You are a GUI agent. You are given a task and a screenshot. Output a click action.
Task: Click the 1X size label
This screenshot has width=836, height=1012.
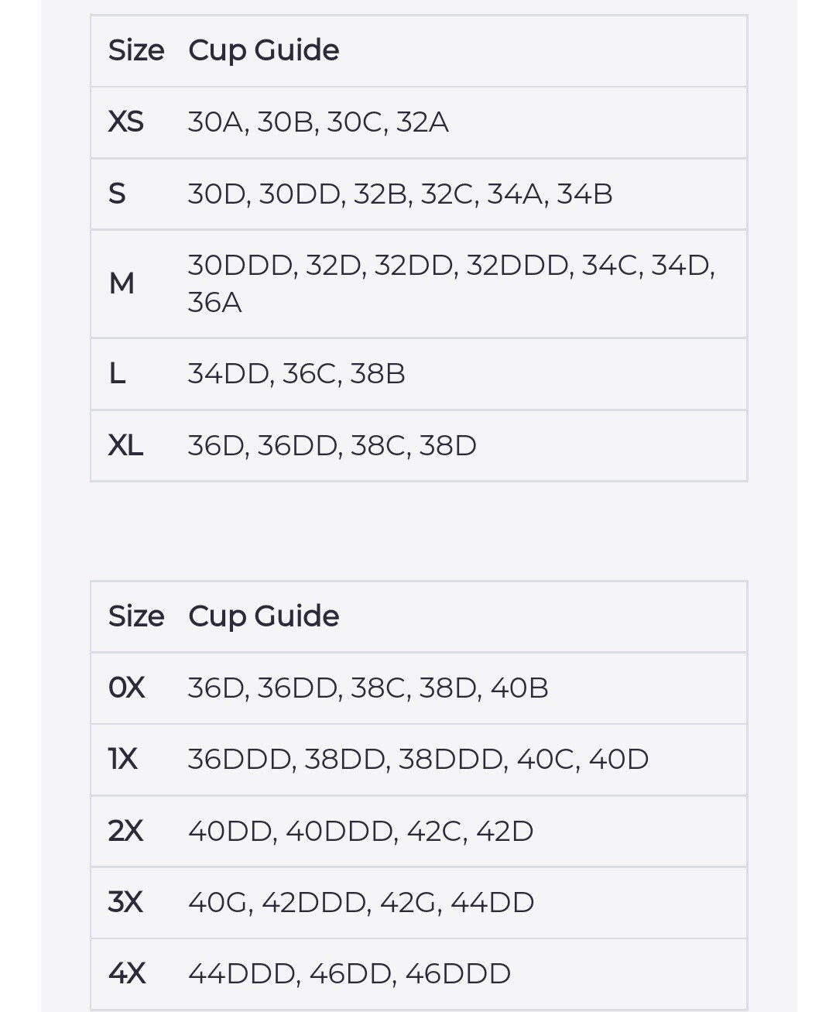click(123, 760)
